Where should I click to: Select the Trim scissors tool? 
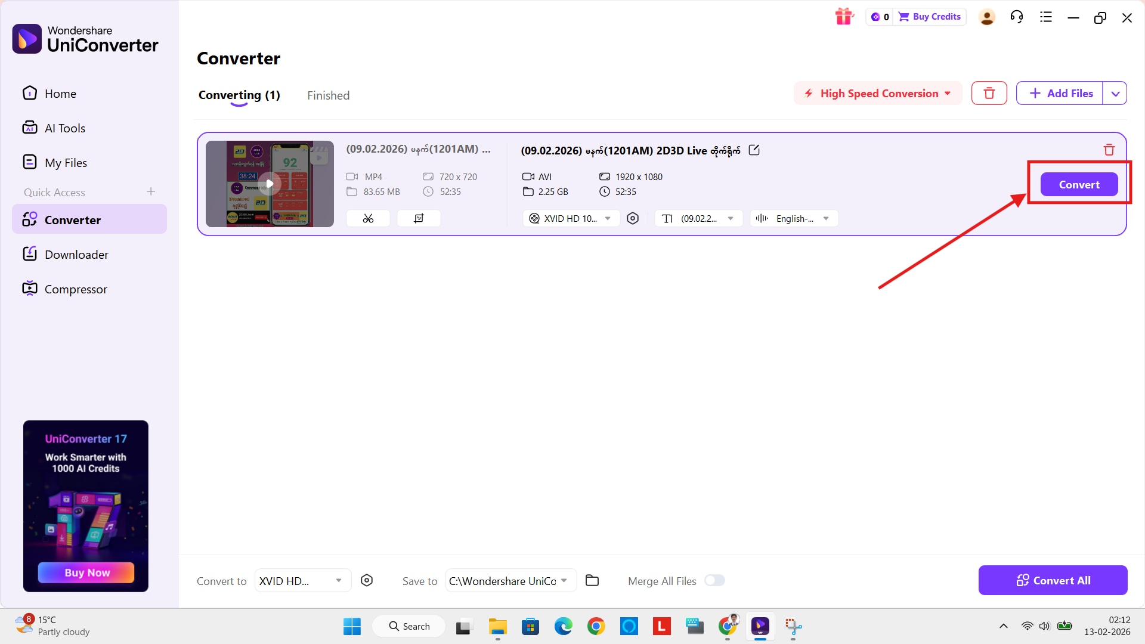pyautogui.click(x=367, y=218)
